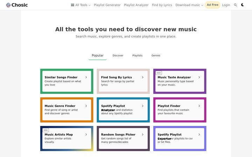Viewport: 252px width, 157px height.
Task: Open the Random Songs Picker title
Action: (x=118, y=135)
